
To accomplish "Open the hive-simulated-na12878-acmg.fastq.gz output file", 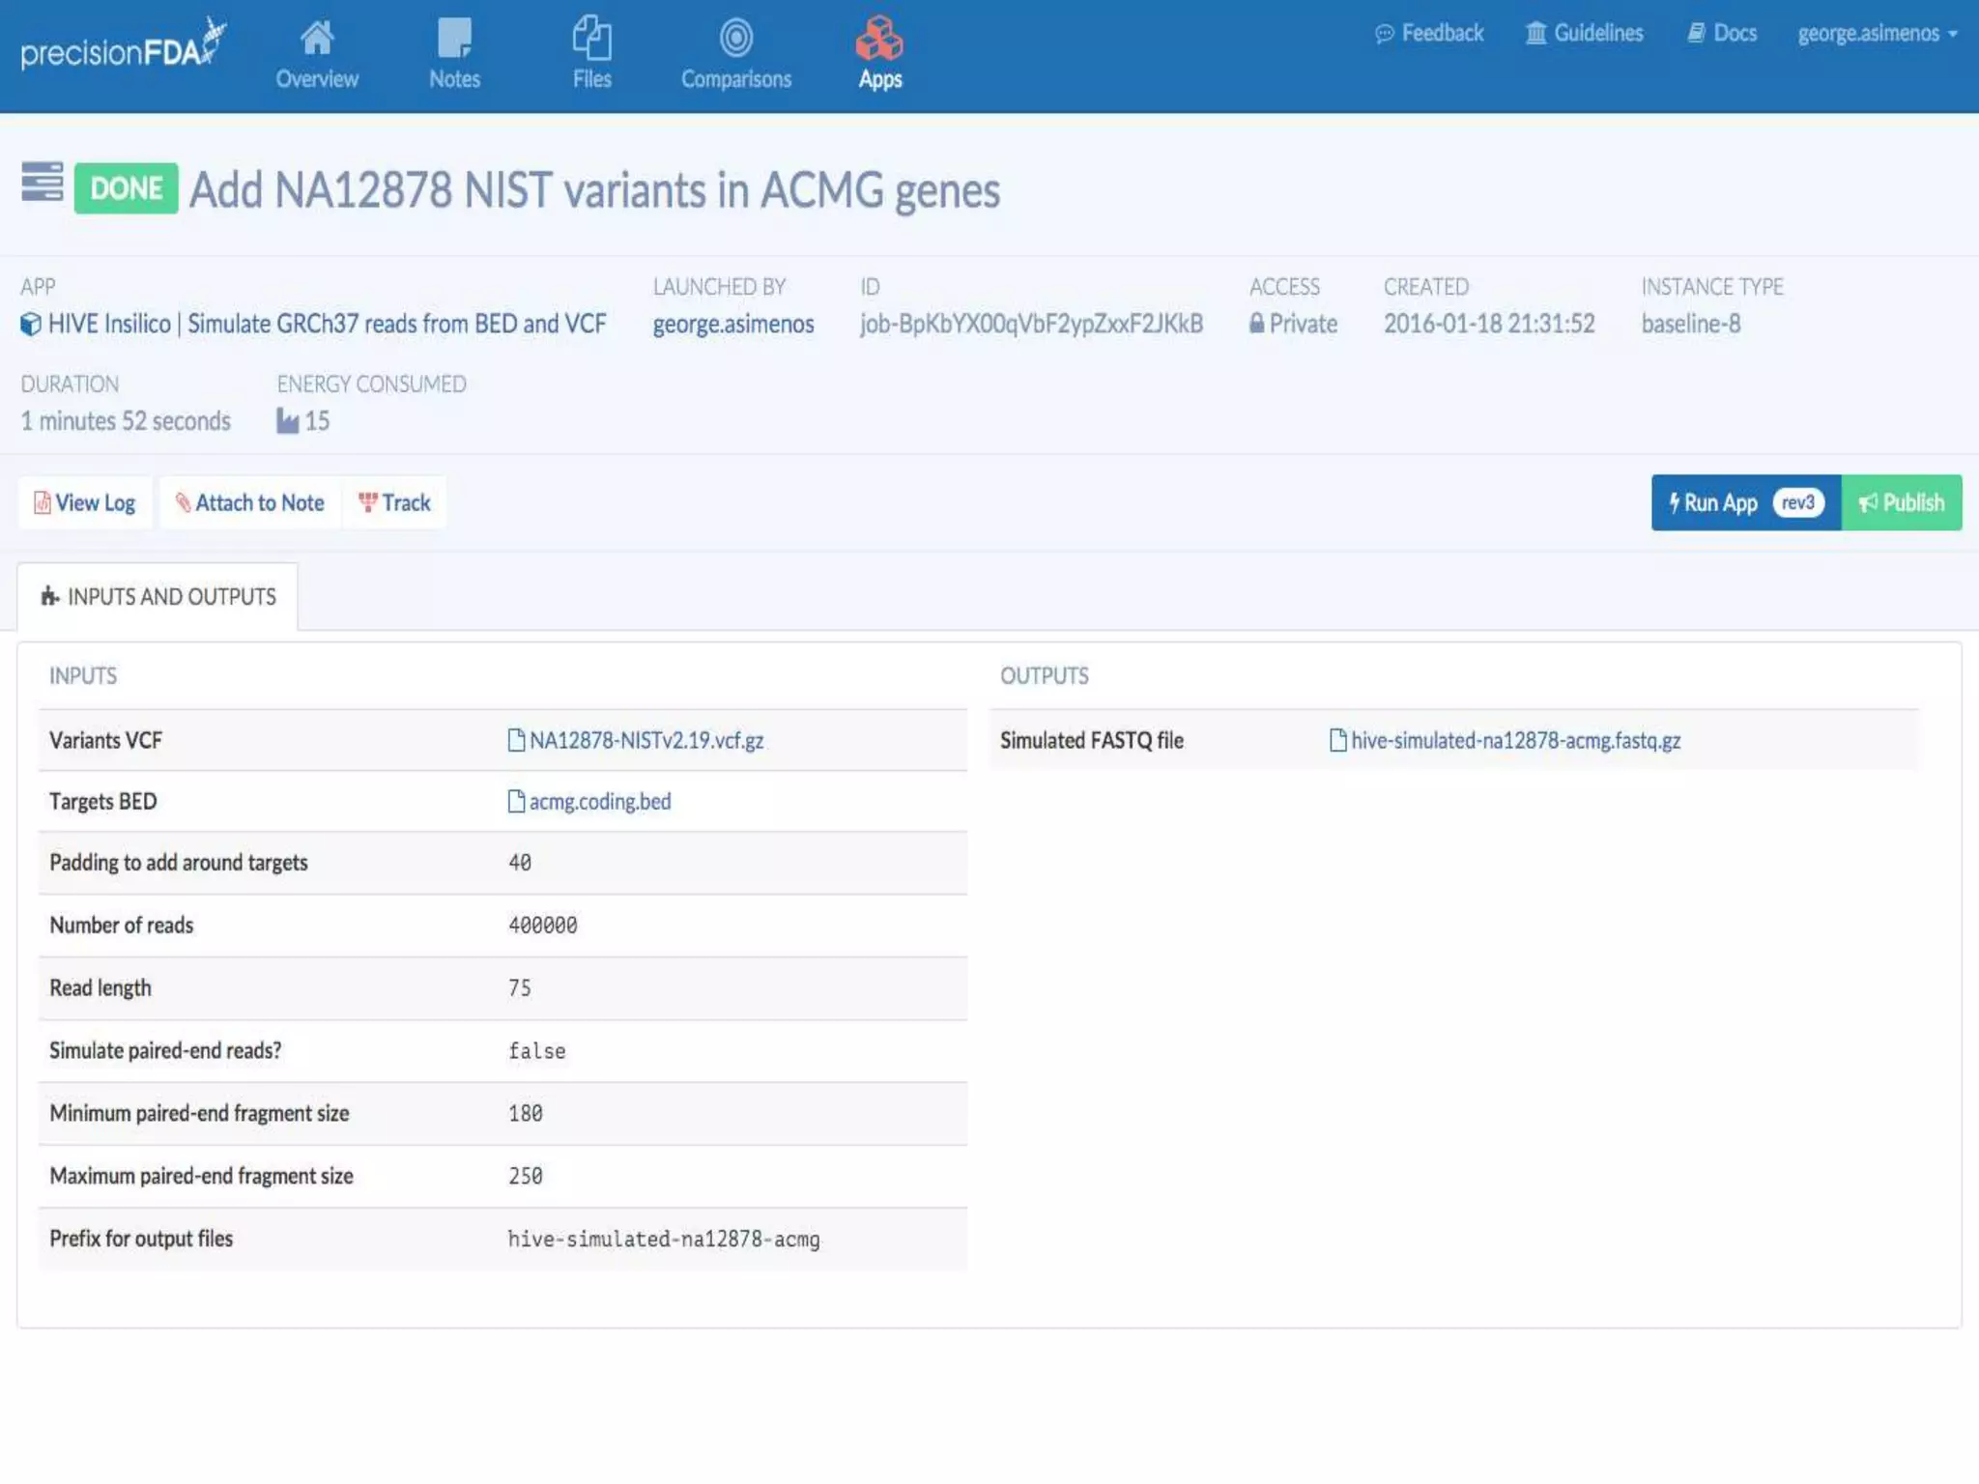I will 1514,741.
